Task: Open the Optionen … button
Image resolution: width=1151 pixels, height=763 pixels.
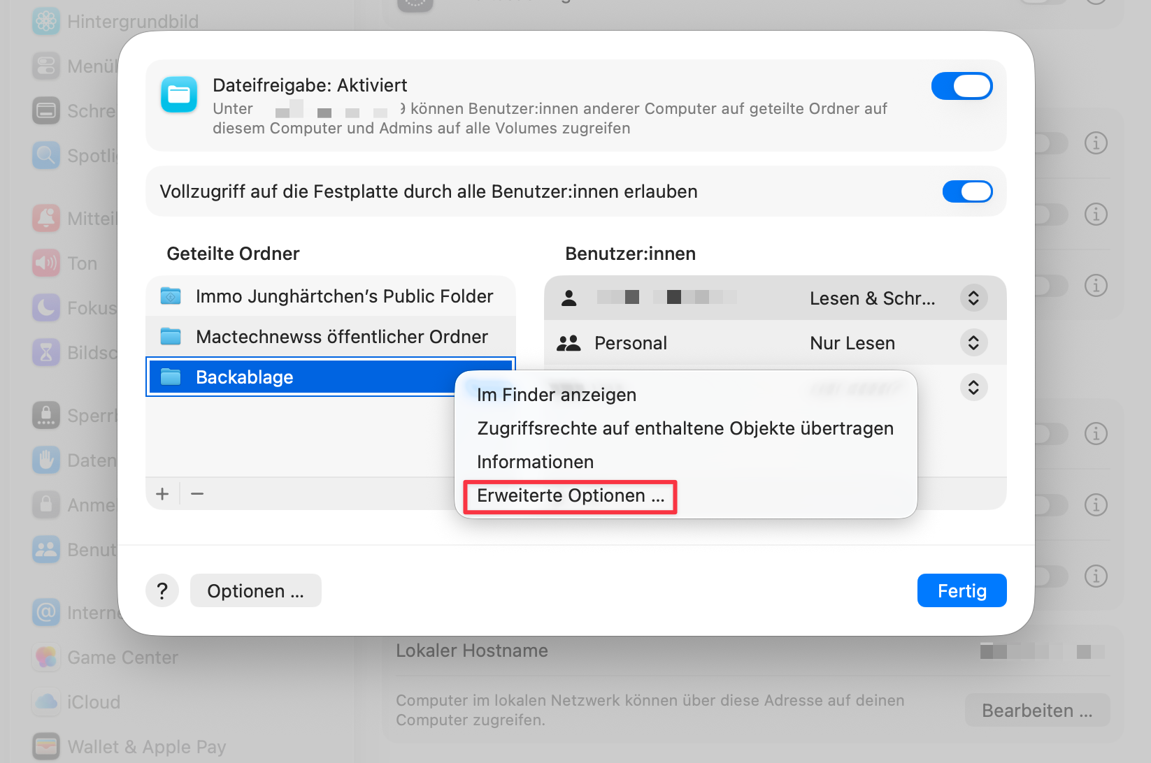Action: [x=255, y=591]
